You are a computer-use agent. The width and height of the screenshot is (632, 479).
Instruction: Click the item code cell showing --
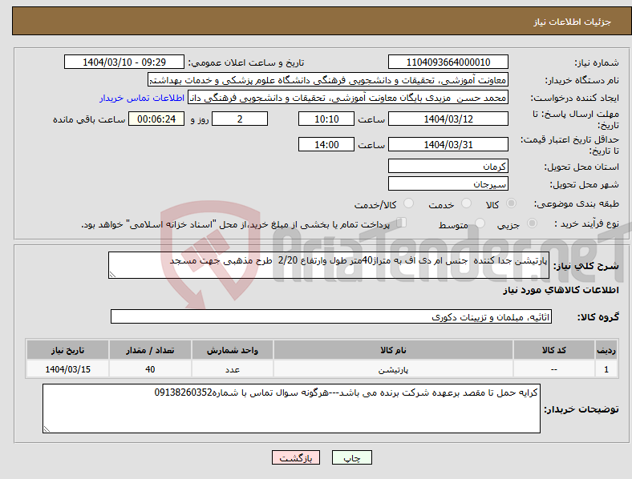coord(554,369)
